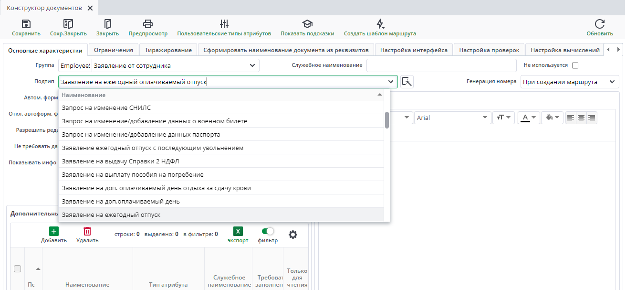Check the select-all checkbox in grid header

tap(17, 269)
